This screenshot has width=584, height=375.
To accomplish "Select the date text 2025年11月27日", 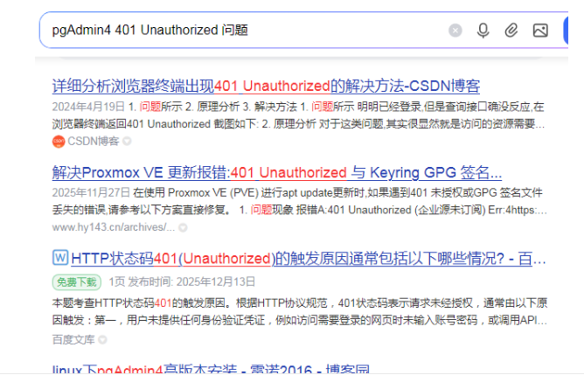I will 91,193.
